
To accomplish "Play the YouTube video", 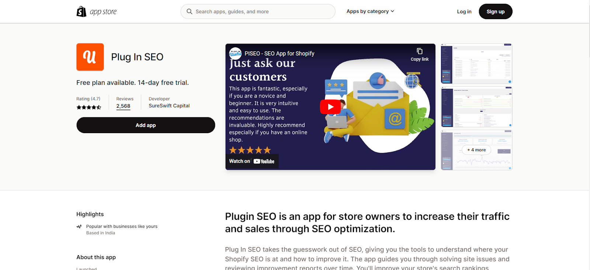I will [x=330, y=107].
